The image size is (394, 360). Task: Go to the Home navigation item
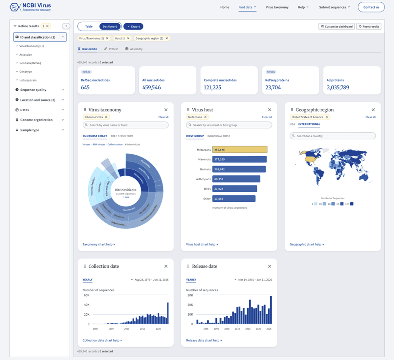tap(225, 7)
